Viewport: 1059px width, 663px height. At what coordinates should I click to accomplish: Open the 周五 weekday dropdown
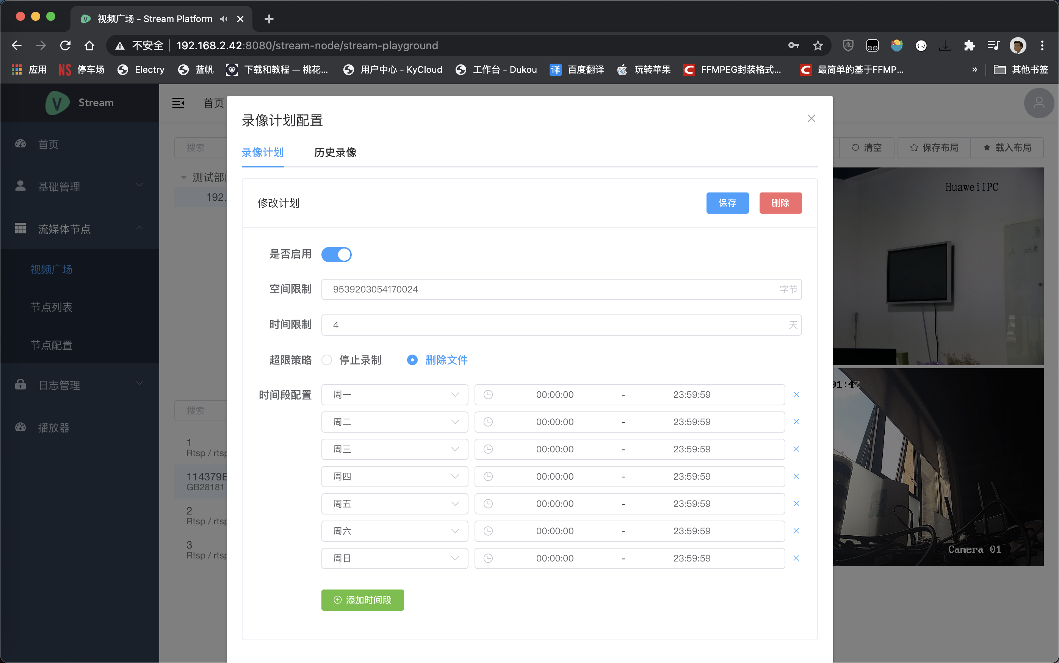pos(395,504)
